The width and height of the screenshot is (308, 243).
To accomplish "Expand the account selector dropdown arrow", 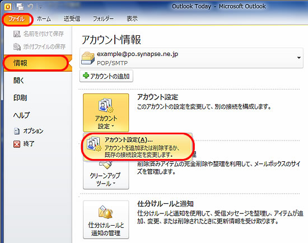I will click(299, 58).
